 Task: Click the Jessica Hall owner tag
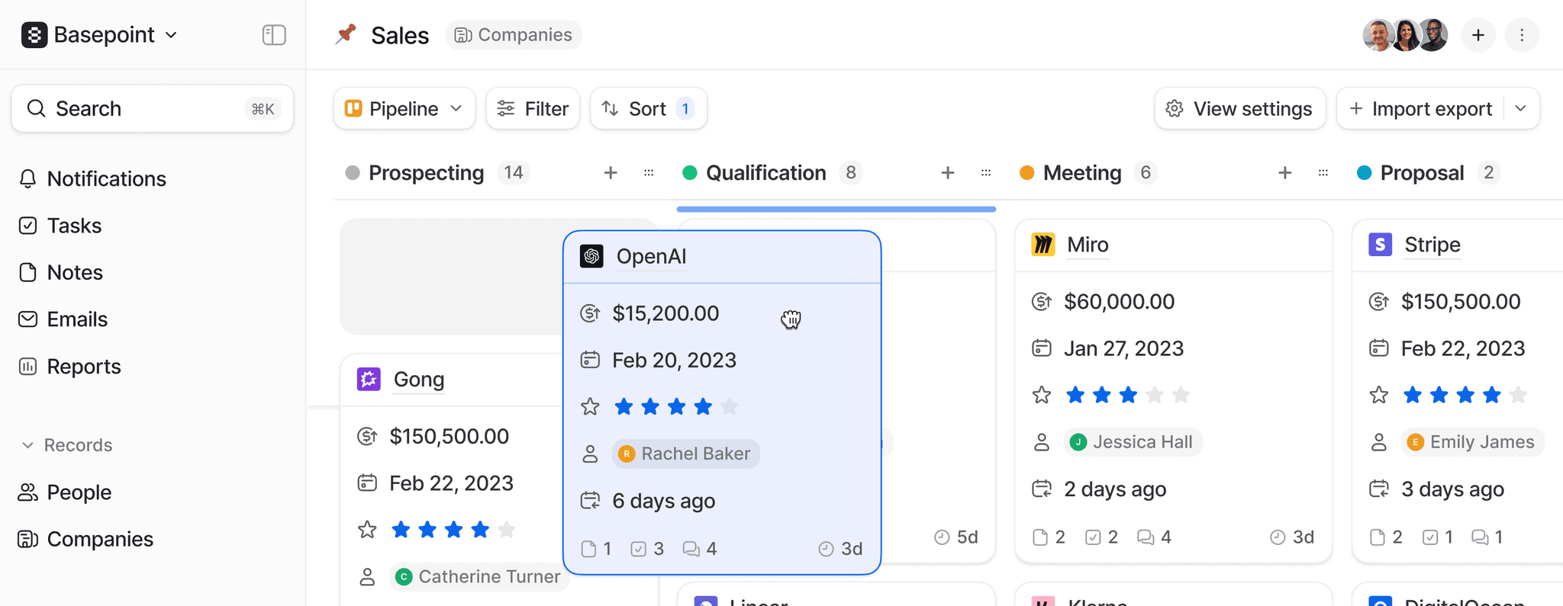tap(1133, 442)
